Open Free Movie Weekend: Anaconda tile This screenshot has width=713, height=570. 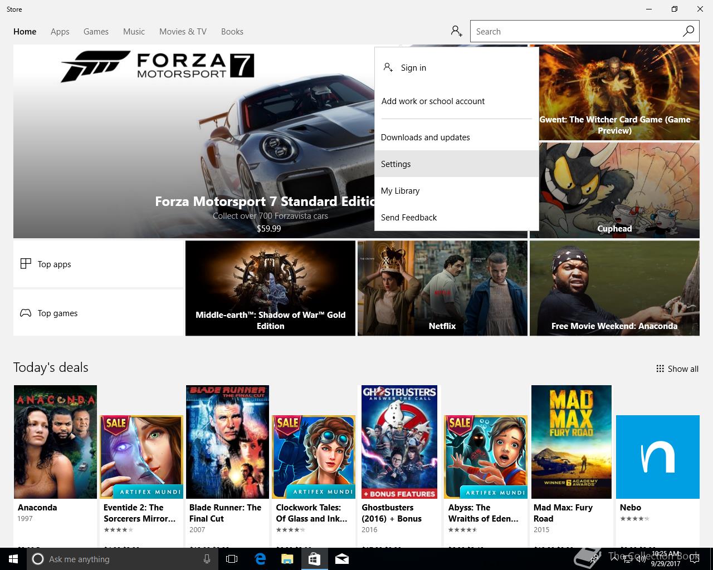point(614,288)
